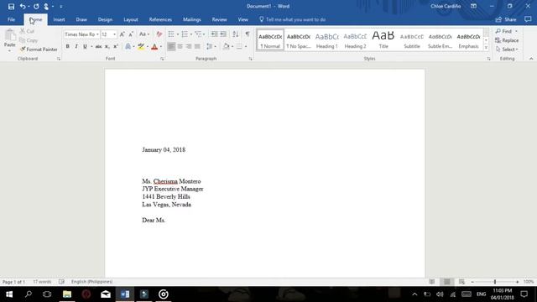Open the font name dropdown
Viewport: 537px width, 302px height.
point(97,34)
